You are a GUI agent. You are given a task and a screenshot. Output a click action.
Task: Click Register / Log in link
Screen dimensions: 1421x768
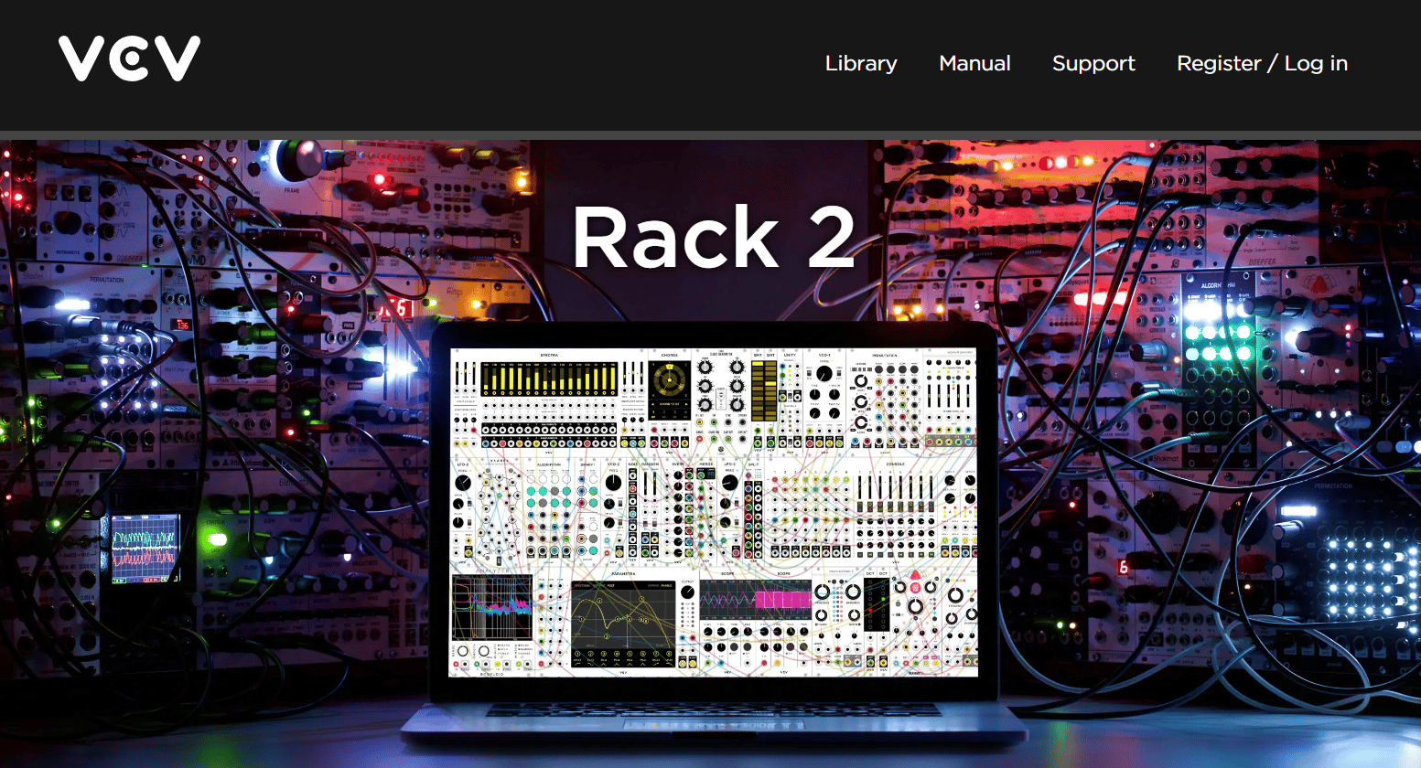[x=1262, y=64]
